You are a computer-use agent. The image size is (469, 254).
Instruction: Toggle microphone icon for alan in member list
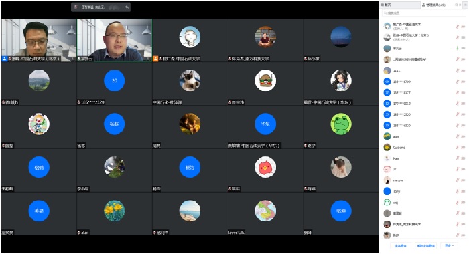click(x=457, y=136)
